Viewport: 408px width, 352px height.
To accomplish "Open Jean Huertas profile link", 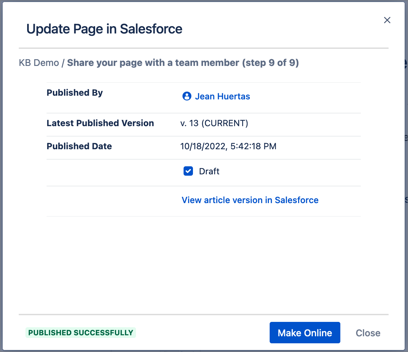I will point(222,96).
